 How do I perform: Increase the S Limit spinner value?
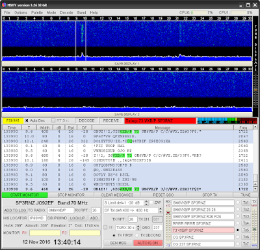146,202
